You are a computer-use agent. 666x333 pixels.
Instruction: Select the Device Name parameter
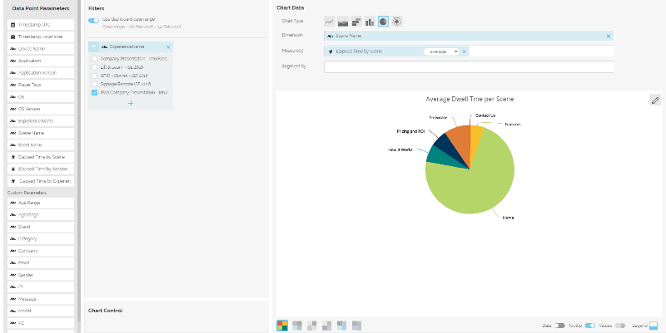click(x=41, y=49)
